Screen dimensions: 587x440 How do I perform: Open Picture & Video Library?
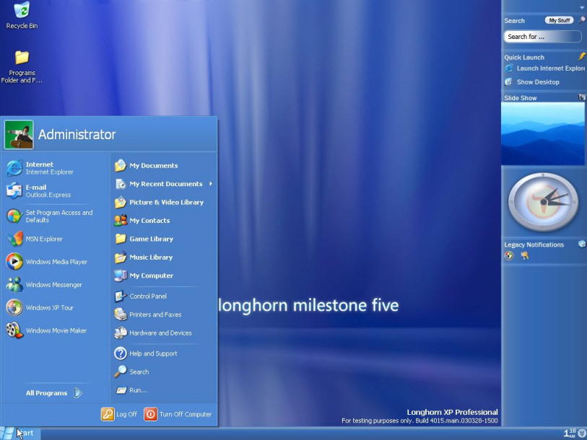(159, 202)
